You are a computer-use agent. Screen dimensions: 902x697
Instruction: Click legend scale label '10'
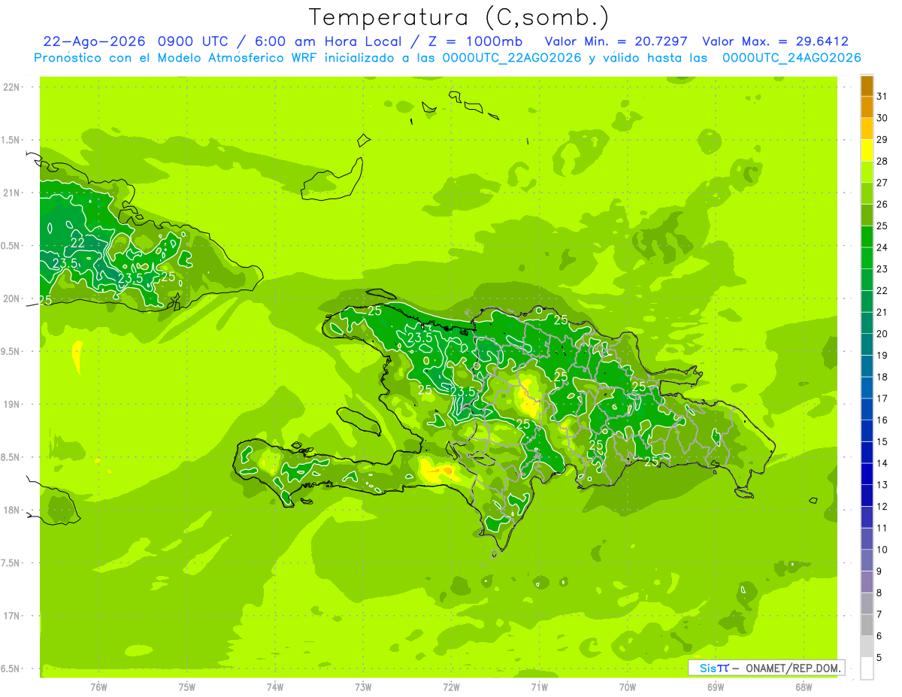pos(882,550)
